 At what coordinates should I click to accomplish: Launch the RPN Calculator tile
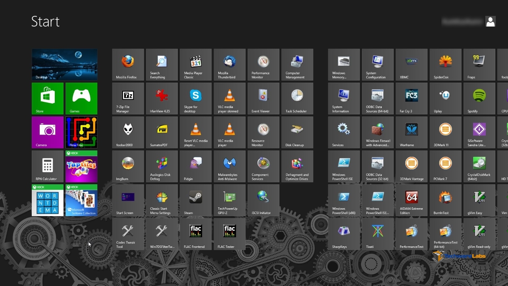48,166
